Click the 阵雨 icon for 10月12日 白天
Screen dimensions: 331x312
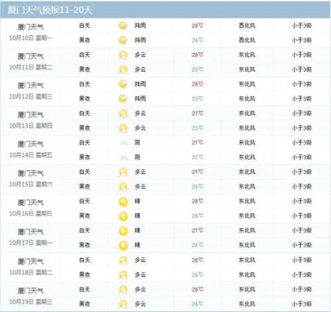tap(123, 84)
